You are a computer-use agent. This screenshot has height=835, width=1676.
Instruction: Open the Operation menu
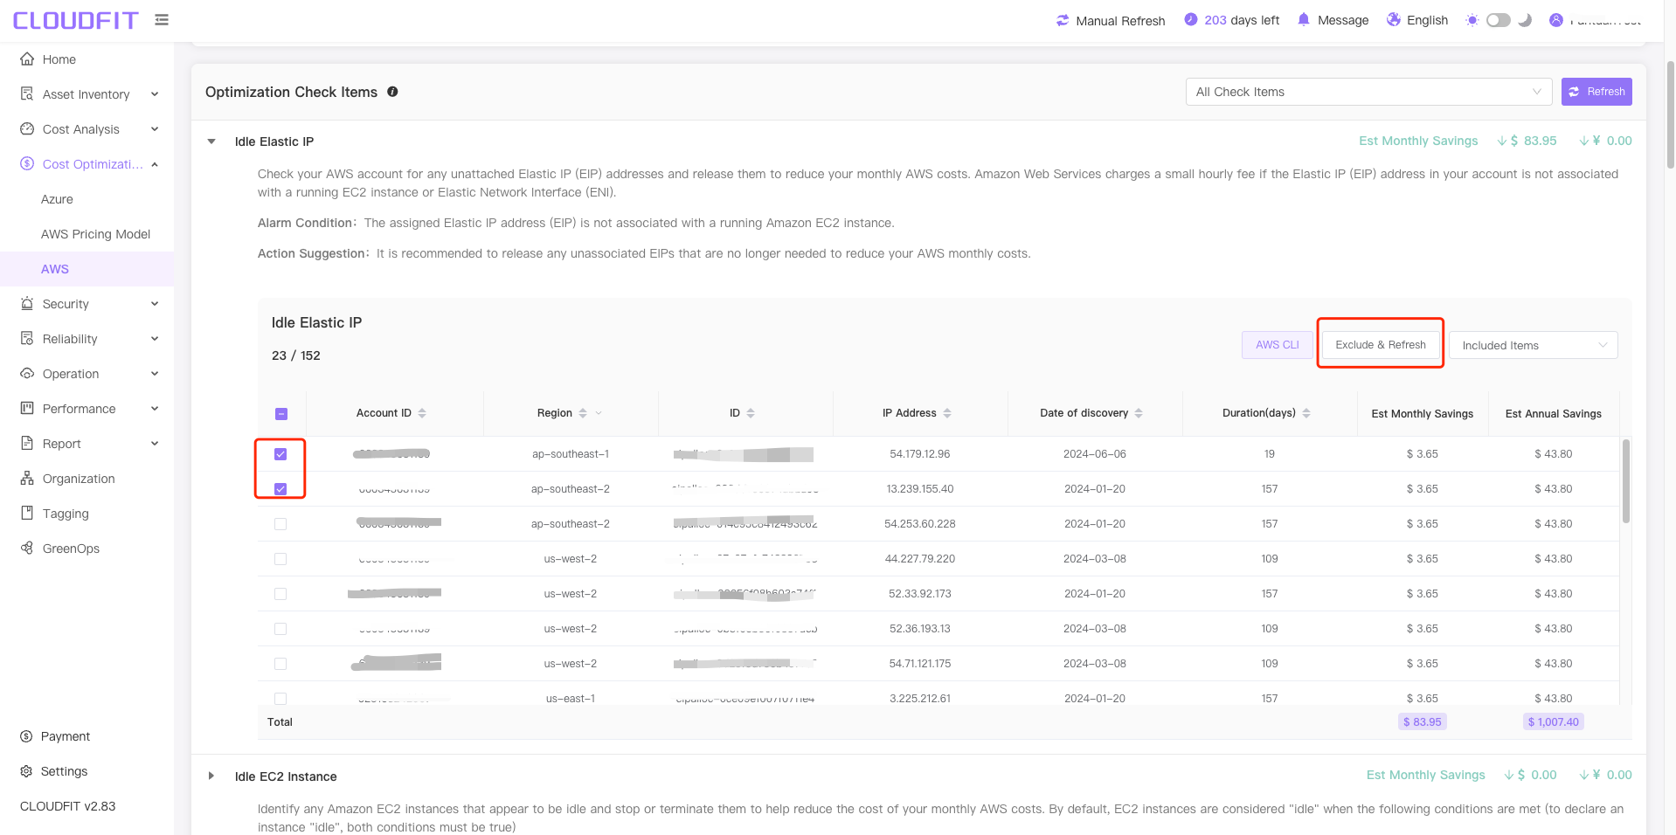pyautogui.click(x=87, y=374)
